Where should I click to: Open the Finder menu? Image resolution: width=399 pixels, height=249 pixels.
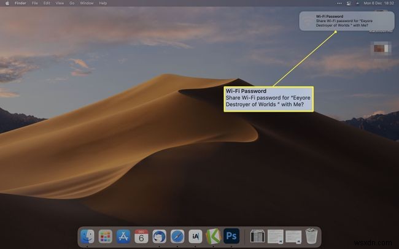pyautogui.click(x=20, y=3)
